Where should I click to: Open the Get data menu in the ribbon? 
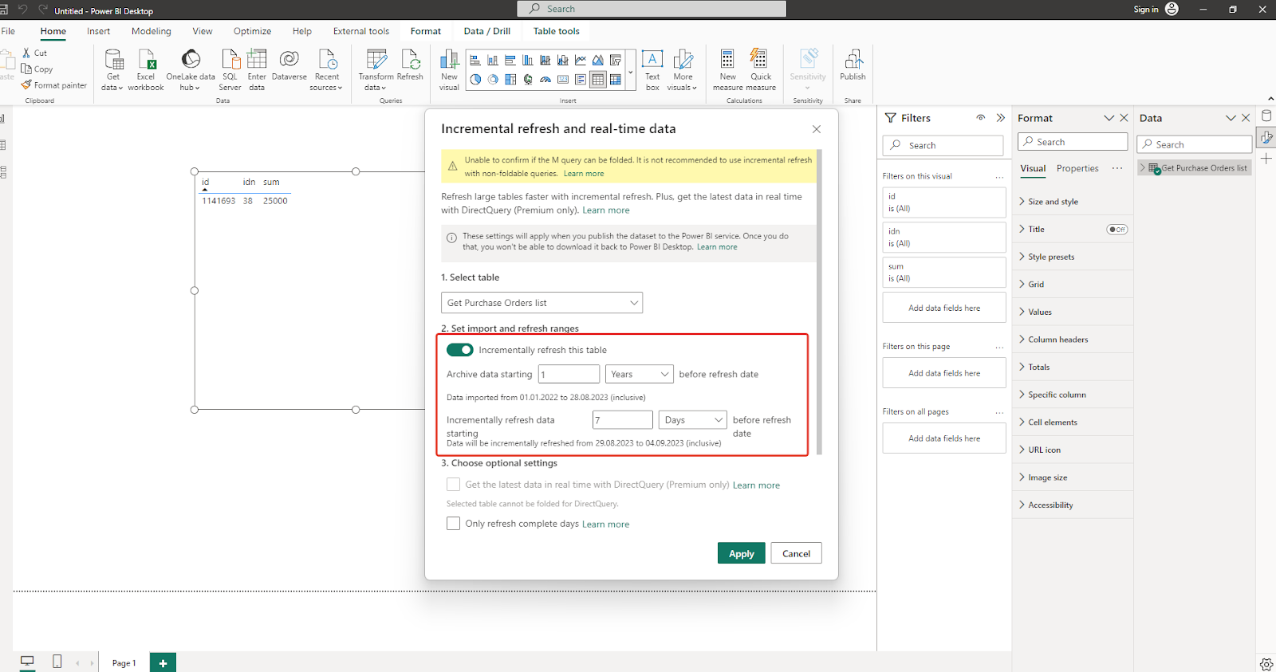pyautogui.click(x=113, y=69)
